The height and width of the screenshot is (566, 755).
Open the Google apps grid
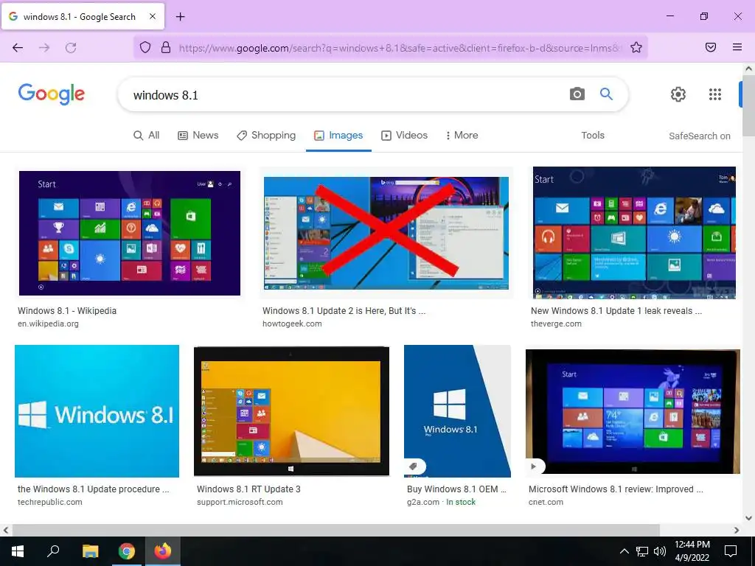click(715, 94)
